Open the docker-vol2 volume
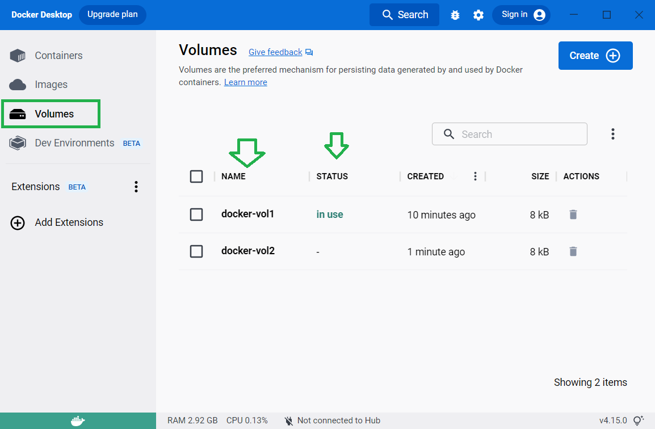Image resolution: width=655 pixels, height=429 pixels. tap(248, 251)
